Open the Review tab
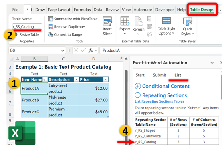This screenshot has height=155, width=222. [112, 10]
